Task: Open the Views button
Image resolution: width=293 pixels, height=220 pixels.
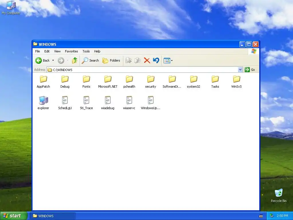Action: pyautogui.click(x=168, y=60)
